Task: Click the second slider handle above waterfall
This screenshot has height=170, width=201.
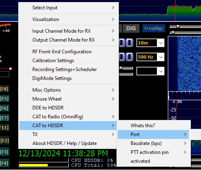Action: 173,32
